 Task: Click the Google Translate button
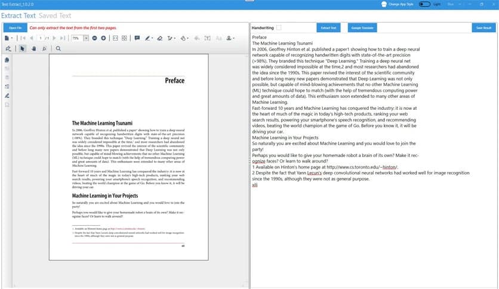click(x=362, y=27)
